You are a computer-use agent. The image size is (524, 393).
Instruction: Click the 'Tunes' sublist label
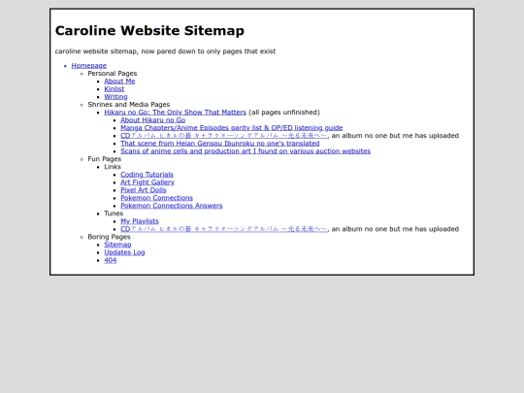tap(114, 213)
